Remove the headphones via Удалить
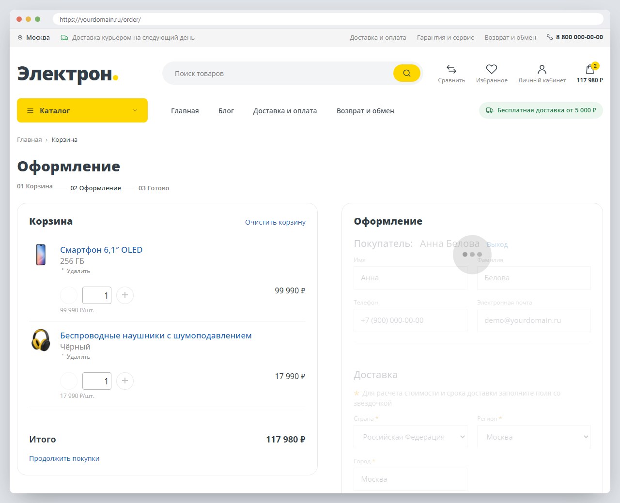The width and height of the screenshot is (620, 503). pos(78,357)
